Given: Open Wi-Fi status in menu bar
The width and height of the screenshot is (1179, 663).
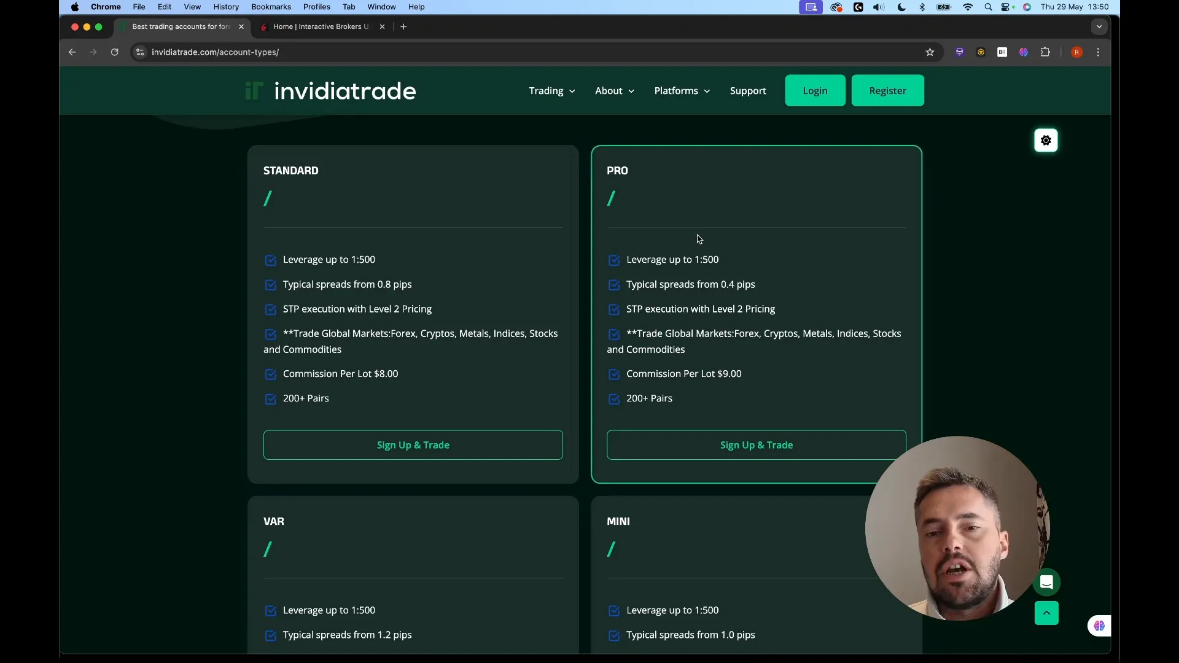Looking at the screenshot, I should [x=968, y=7].
